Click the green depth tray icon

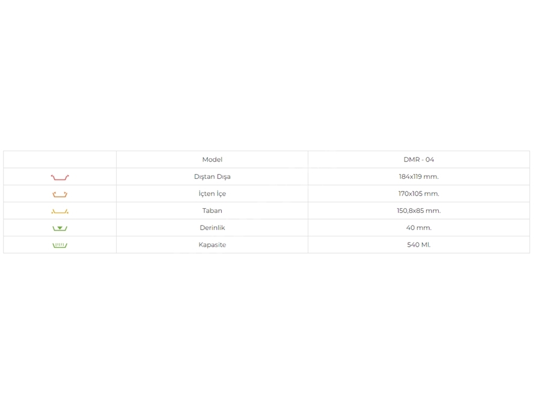60,228
